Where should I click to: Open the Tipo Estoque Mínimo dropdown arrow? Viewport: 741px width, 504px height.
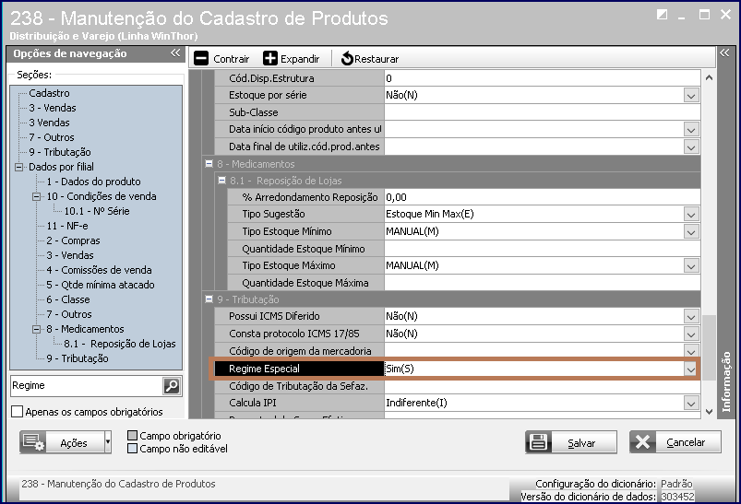tap(691, 231)
